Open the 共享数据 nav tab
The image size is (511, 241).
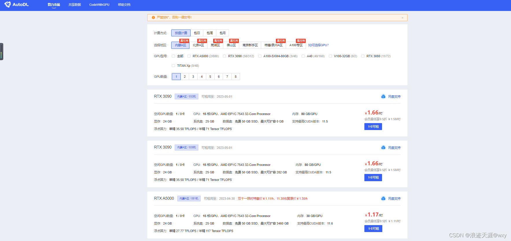[x=75, y=5]
